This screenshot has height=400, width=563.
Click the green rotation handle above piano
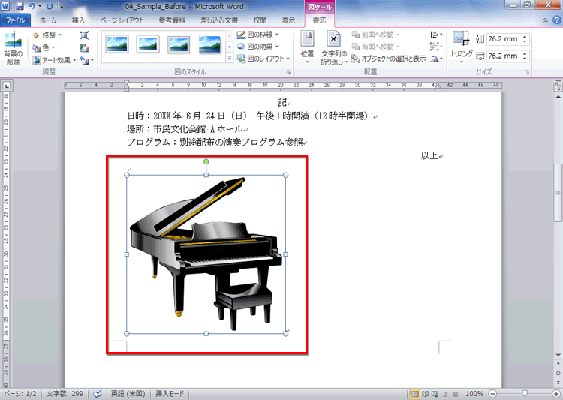[206, 161]
